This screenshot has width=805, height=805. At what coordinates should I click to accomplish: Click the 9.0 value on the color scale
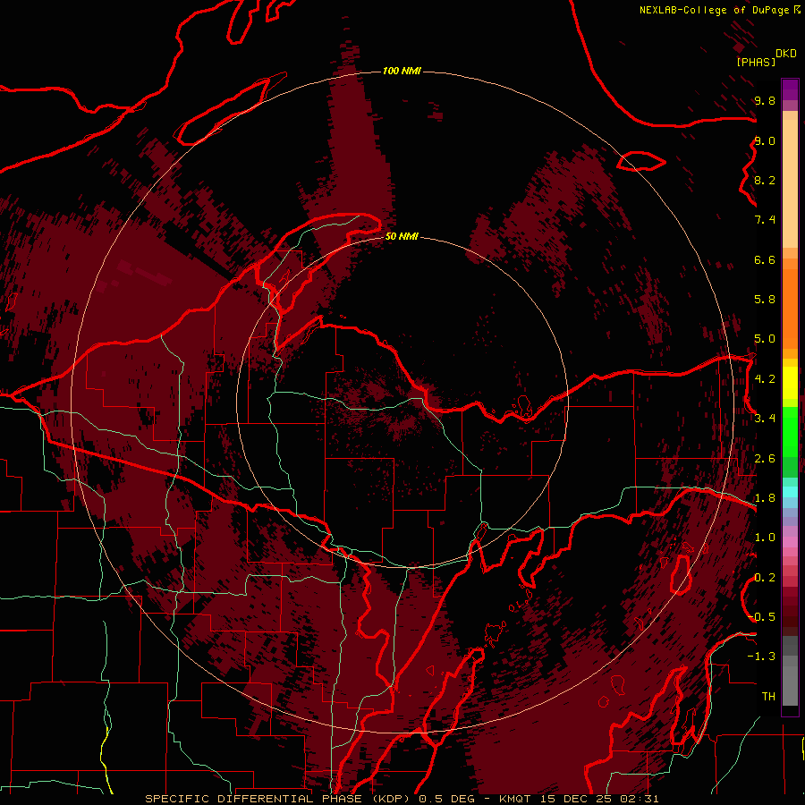pyautogui.click(x=765, y=140)
